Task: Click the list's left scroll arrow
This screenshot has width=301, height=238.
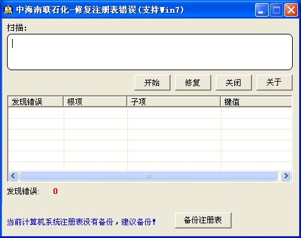Action: [13, 176]
